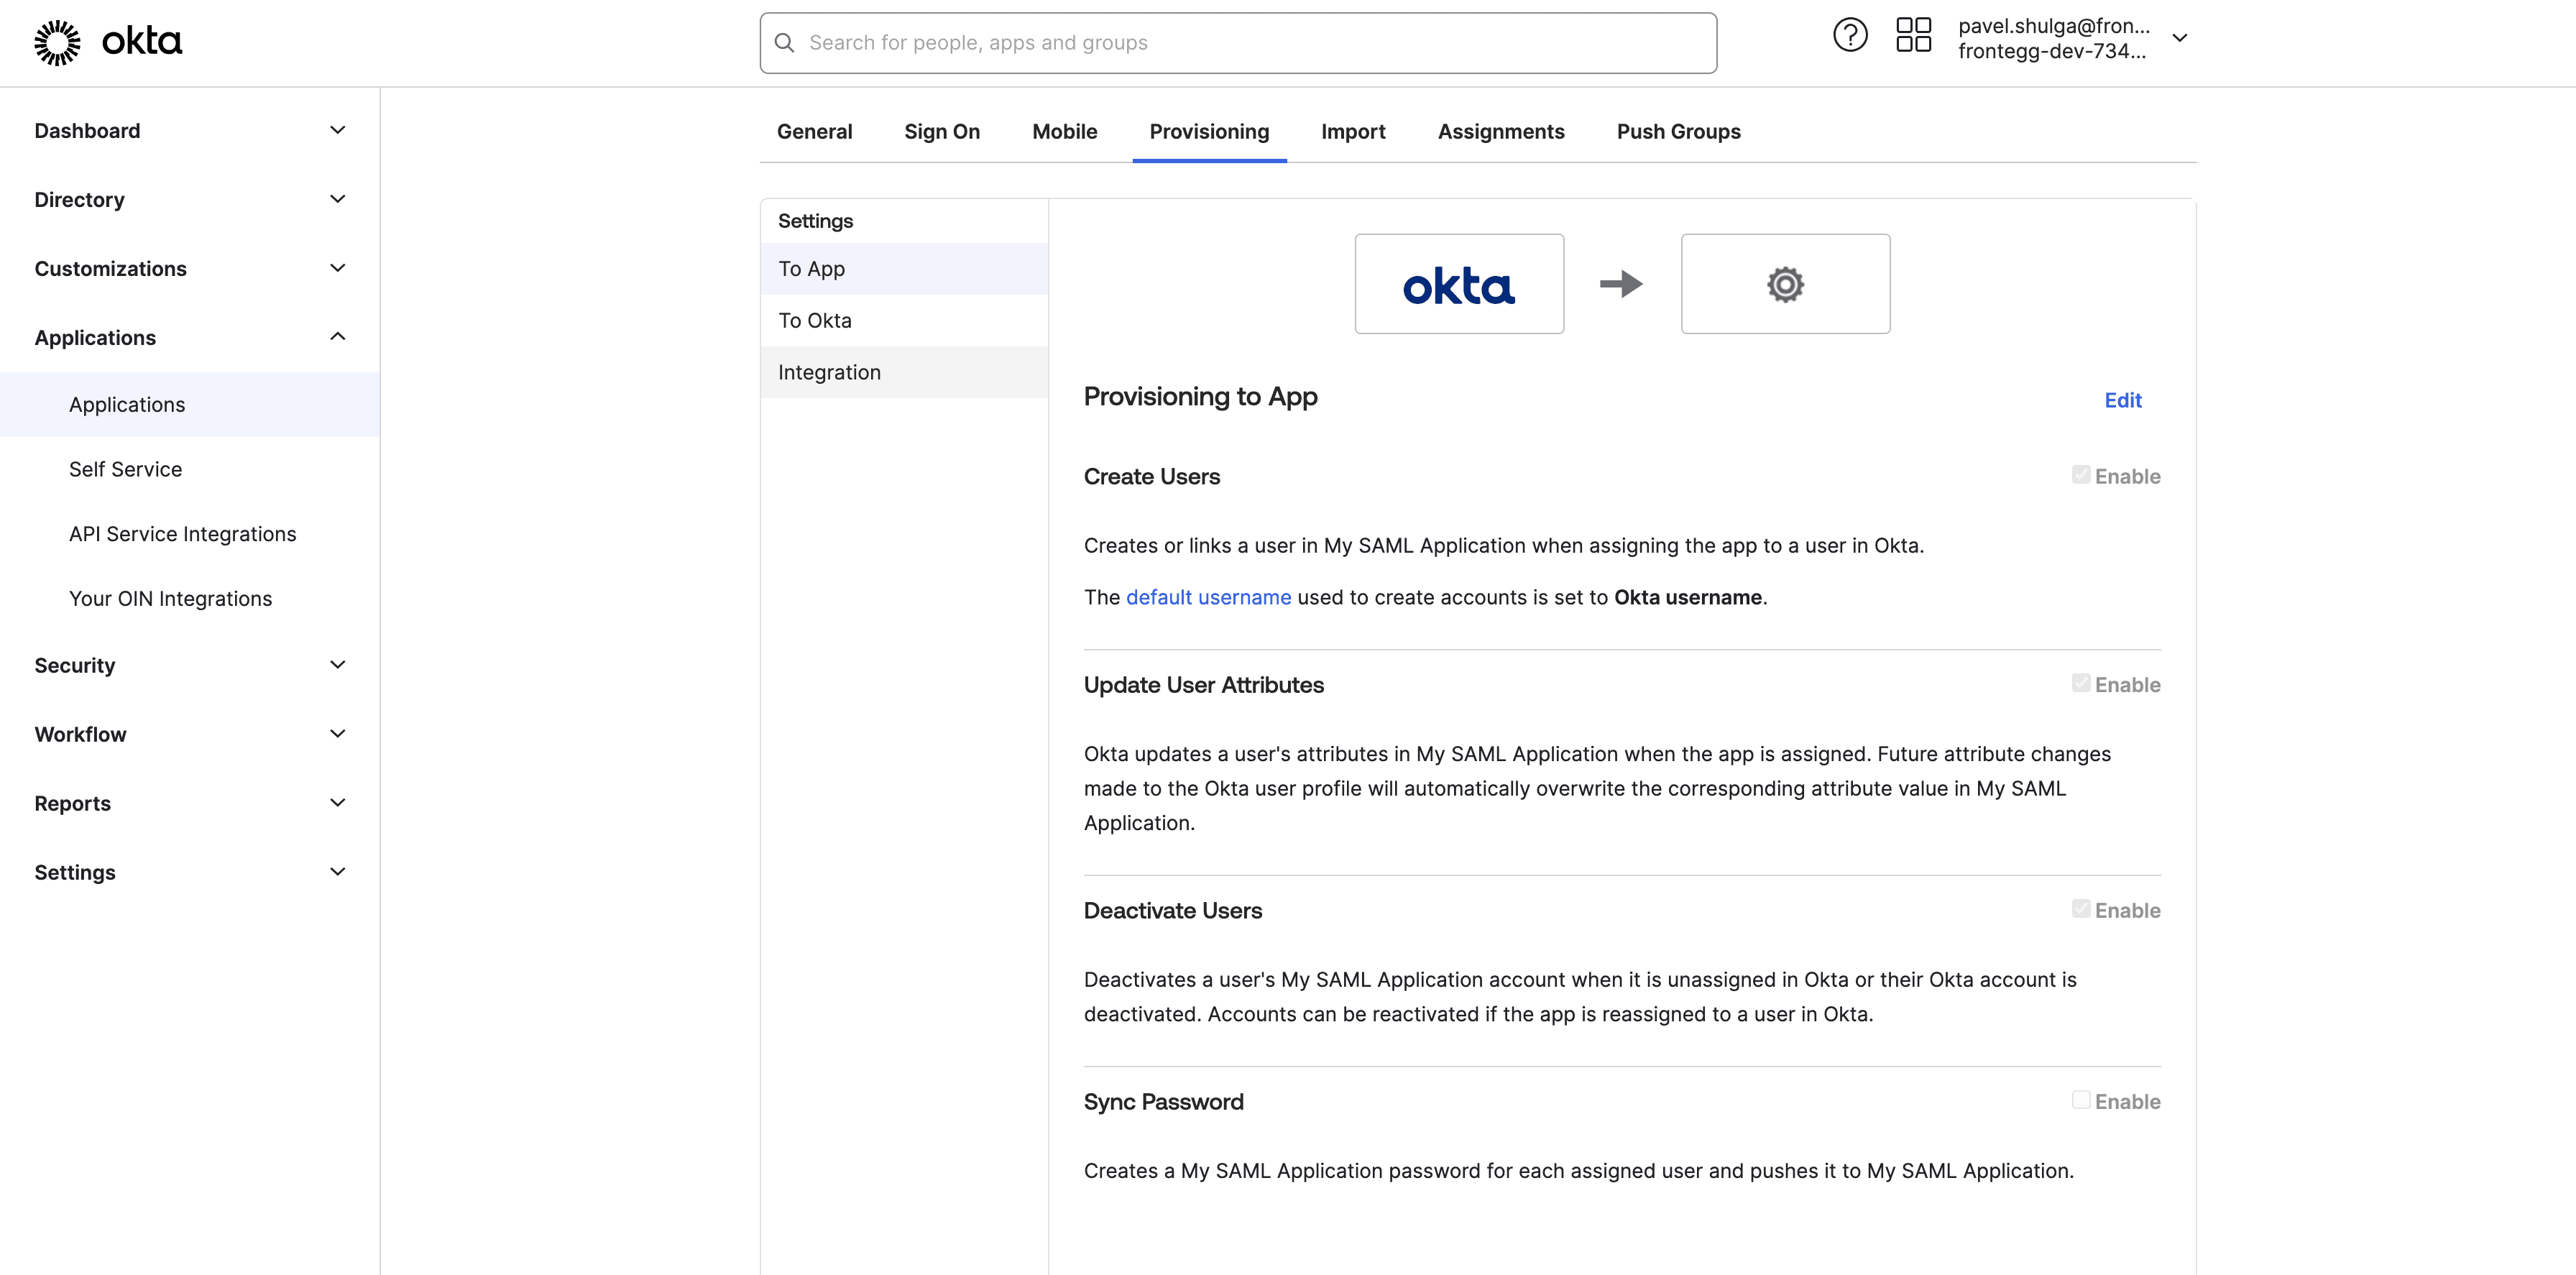Open the apps grid icon
Image resolution: width=2576 pixels, height=1275 pixels.
tap(1913, 35)
